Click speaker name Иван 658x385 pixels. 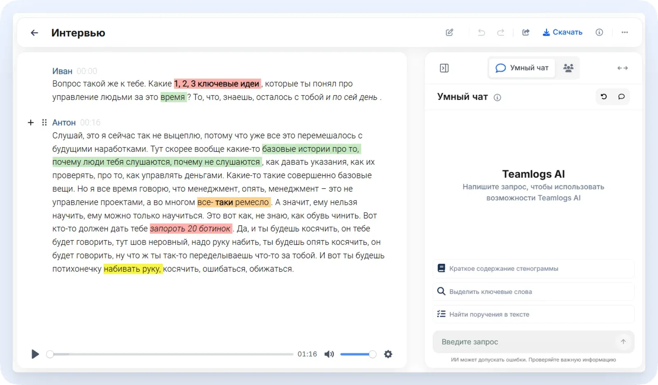pyautogui.click(x=62, y=71)
